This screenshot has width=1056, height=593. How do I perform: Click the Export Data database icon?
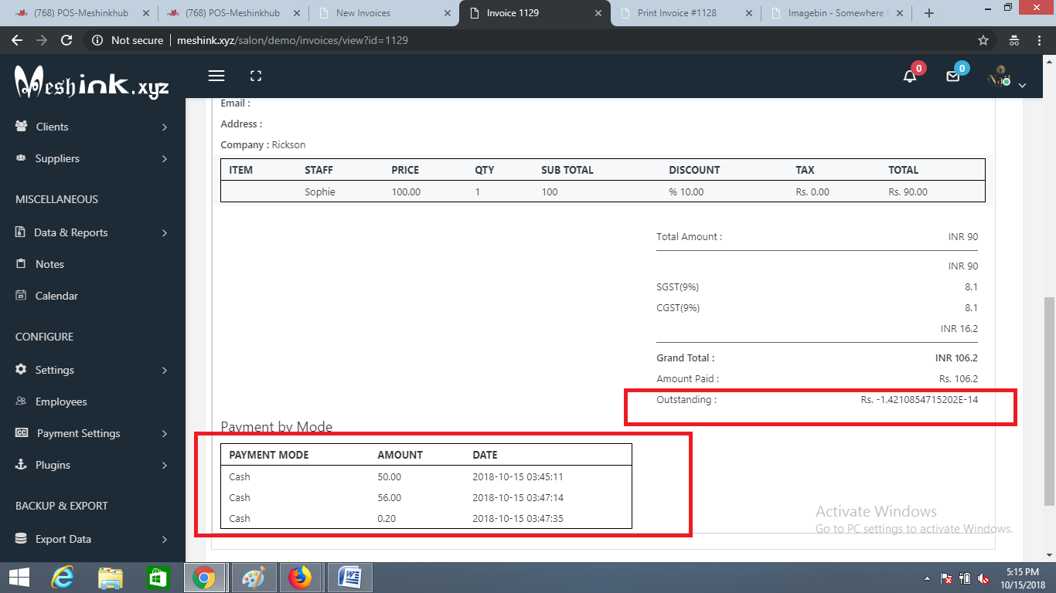(x=21, y=539)
